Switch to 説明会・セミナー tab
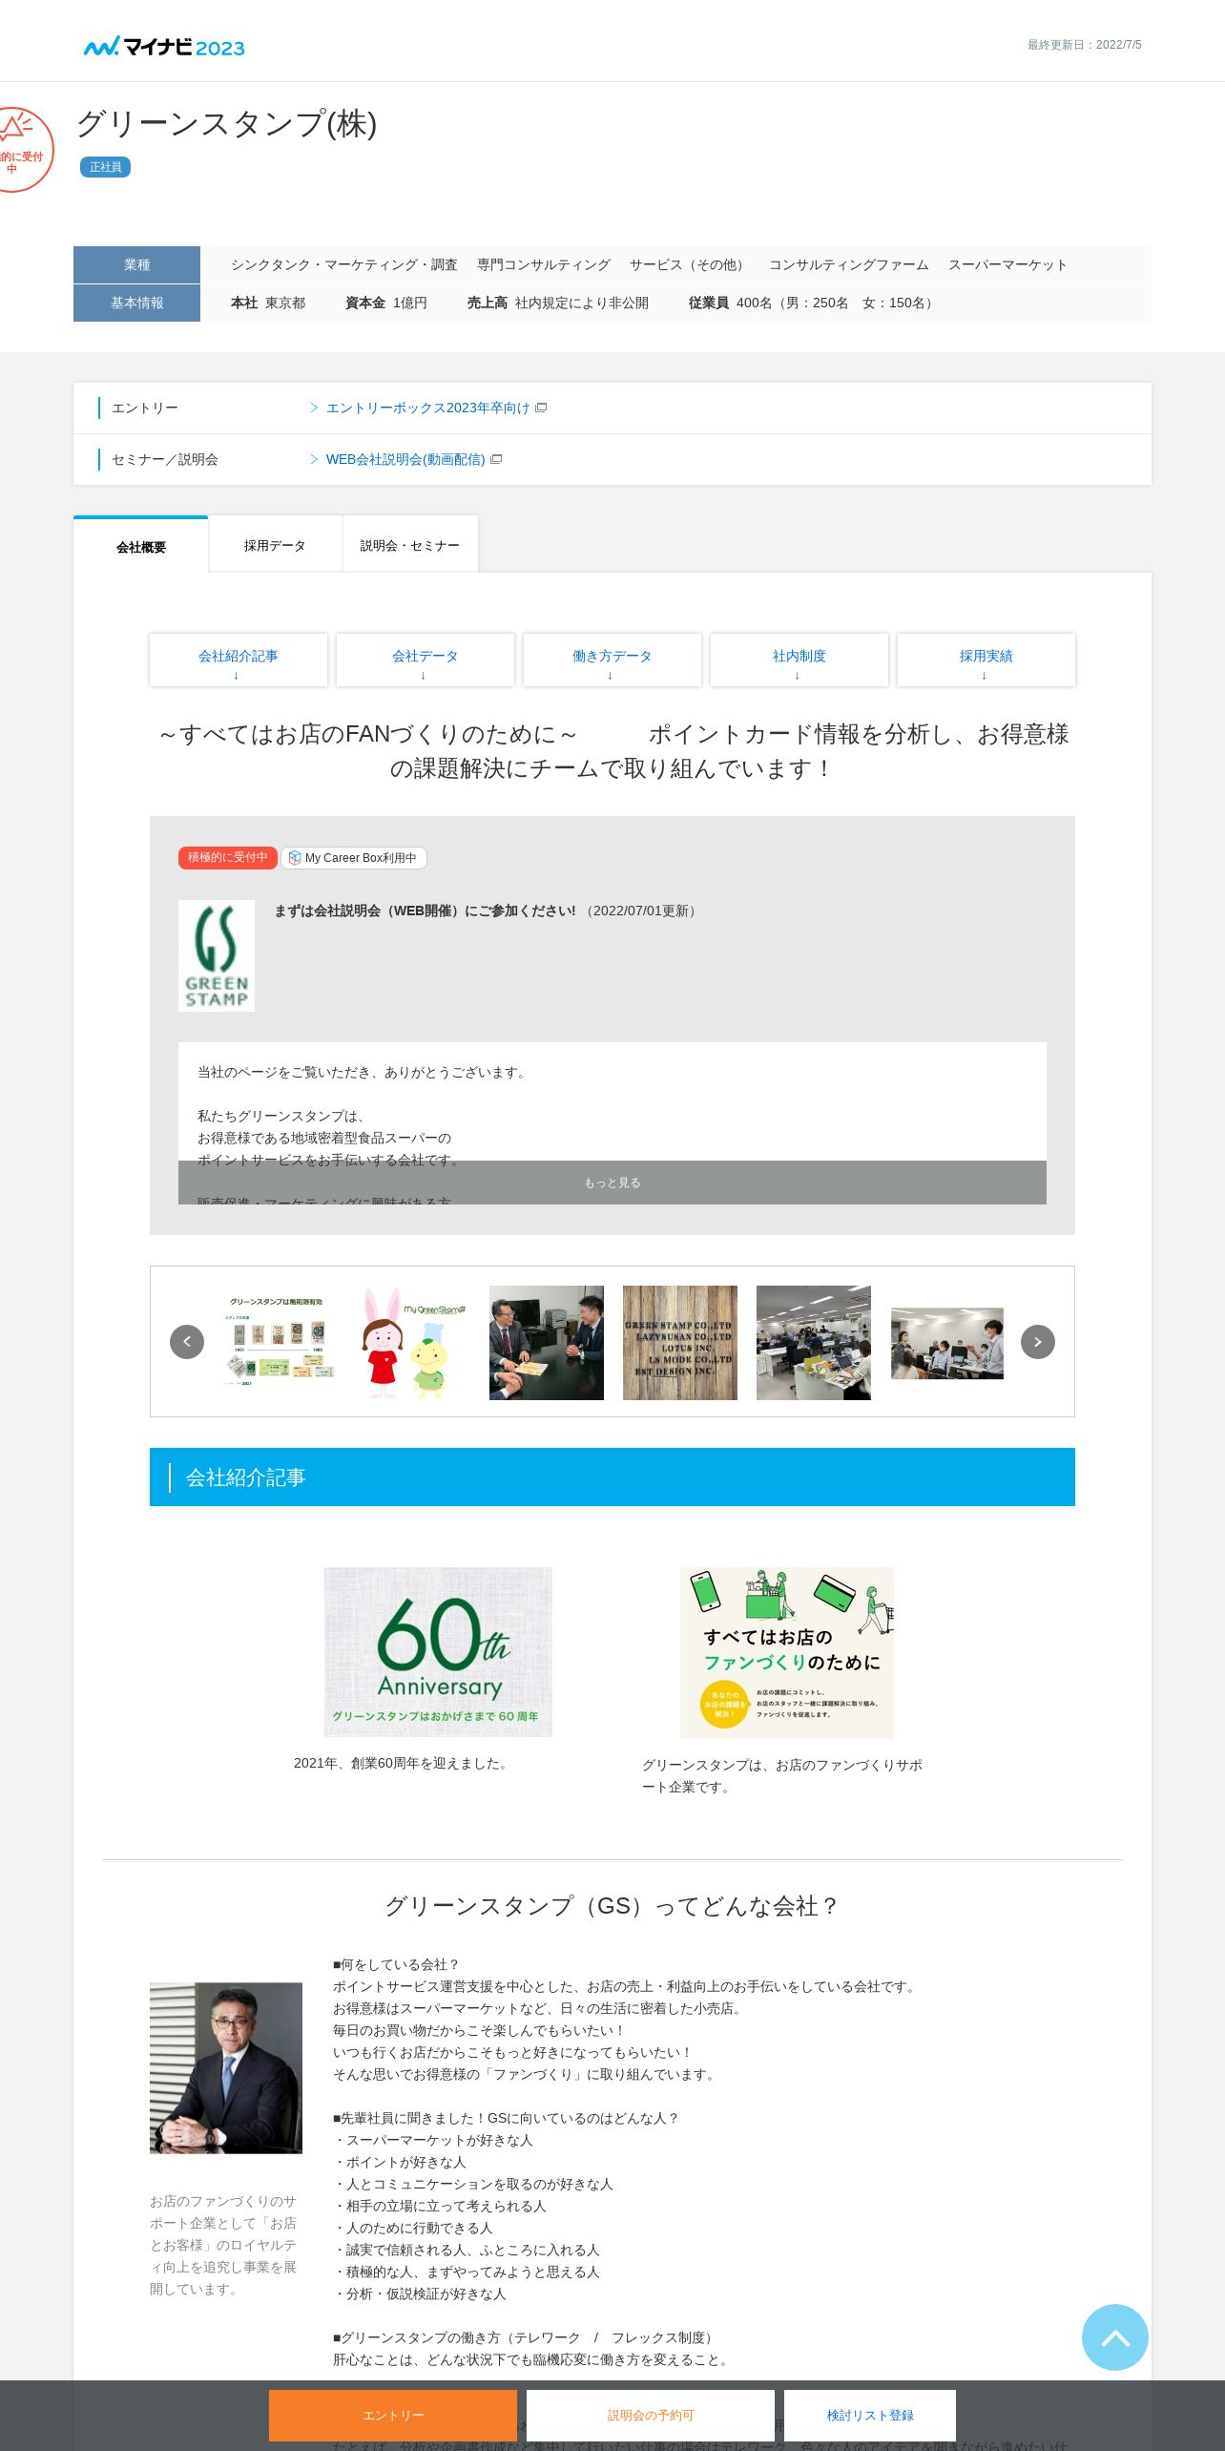 (x=410, y=545)
